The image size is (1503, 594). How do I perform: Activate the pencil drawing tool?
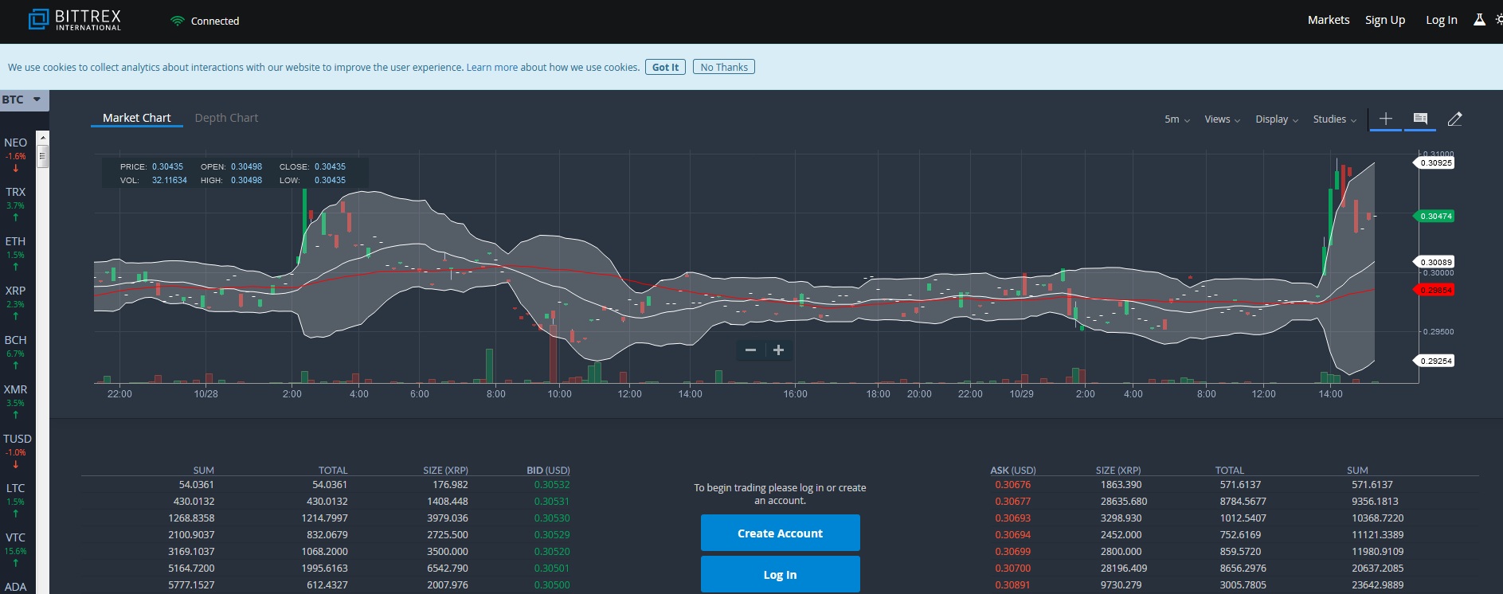click(x=1454, y=119)
